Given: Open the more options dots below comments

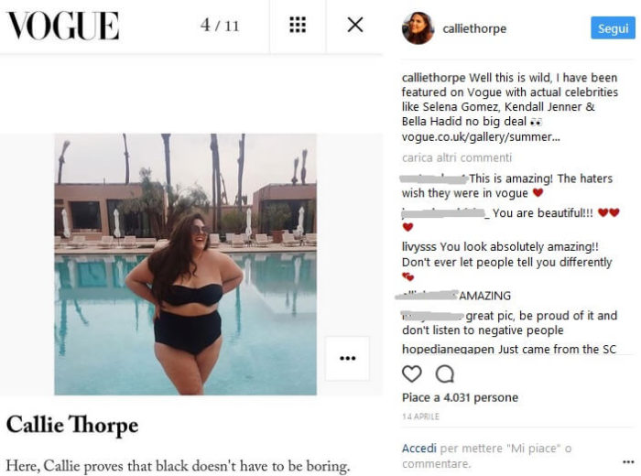Looking at the screenshot, I should [628, 462].
